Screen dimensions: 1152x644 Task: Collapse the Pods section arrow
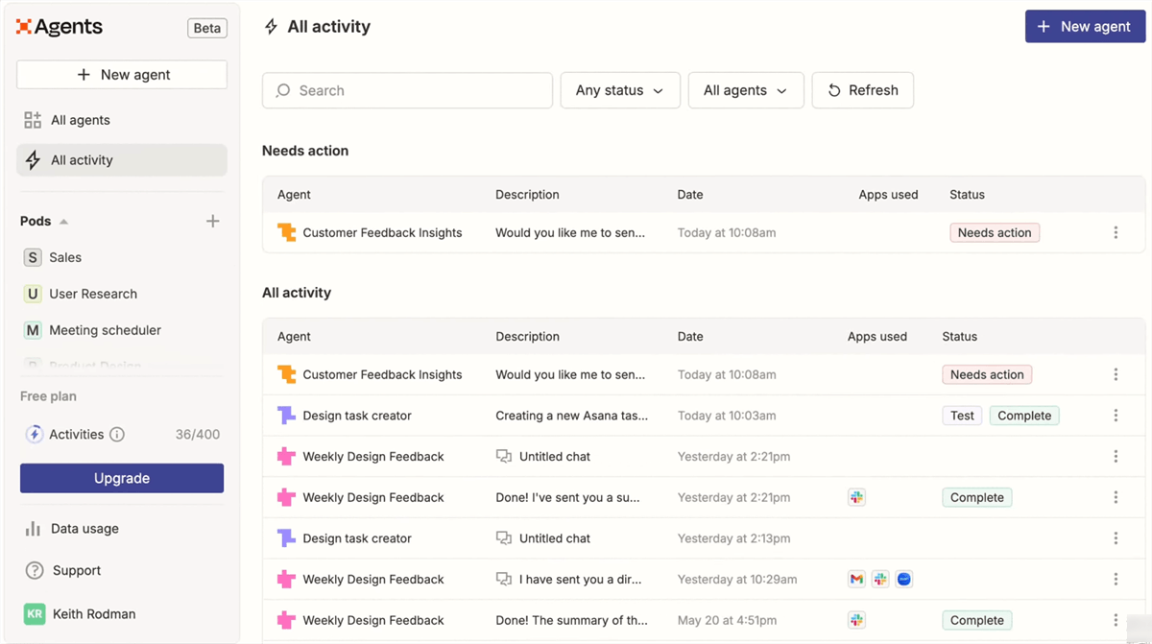[63, 222]
